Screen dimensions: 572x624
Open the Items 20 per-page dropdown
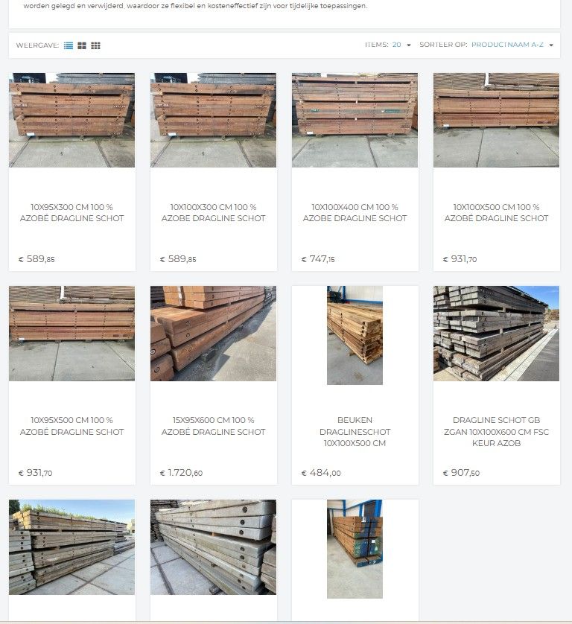click(401, 45)
